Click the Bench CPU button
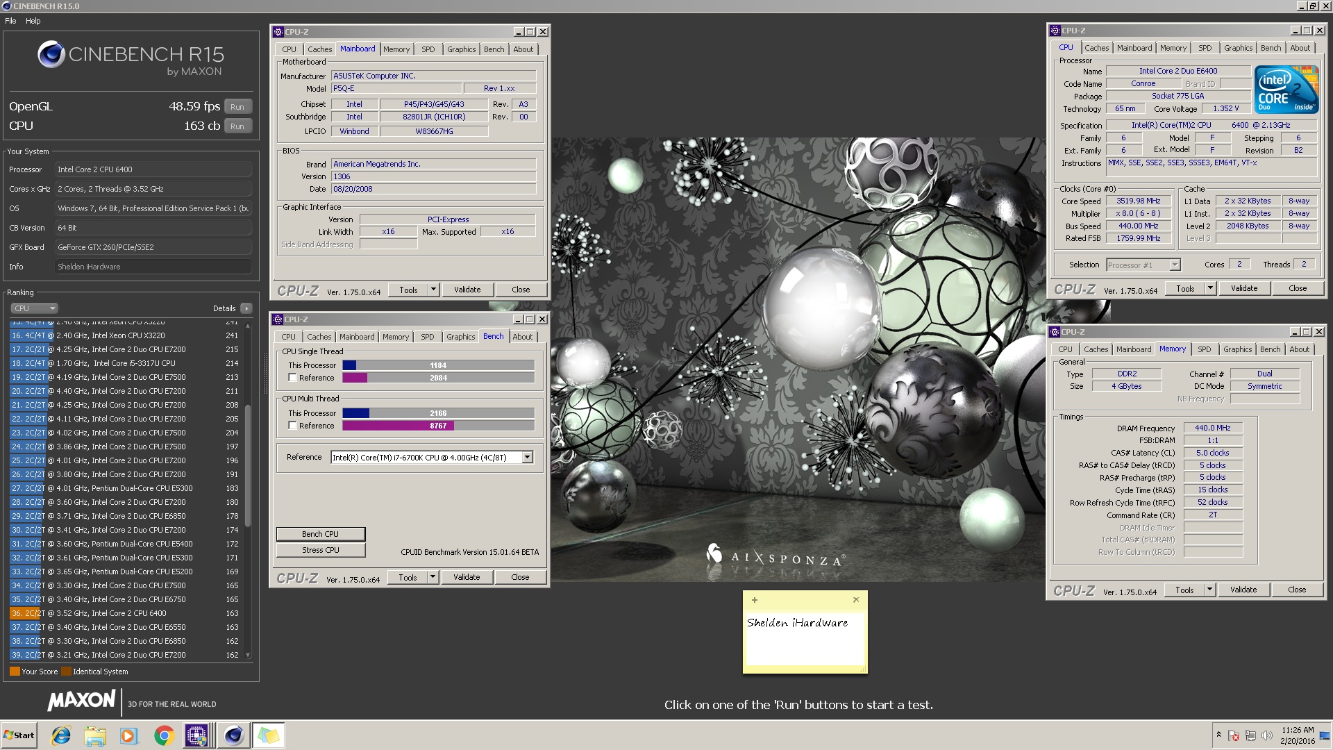Viewport: 1333px width, 750px height. pyautogui.click(x=320, y=534)
